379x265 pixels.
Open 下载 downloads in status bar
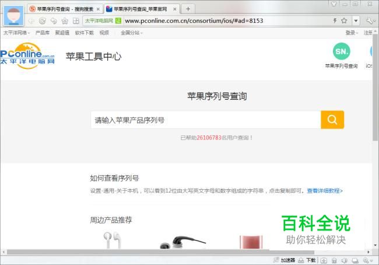[307, 260]
